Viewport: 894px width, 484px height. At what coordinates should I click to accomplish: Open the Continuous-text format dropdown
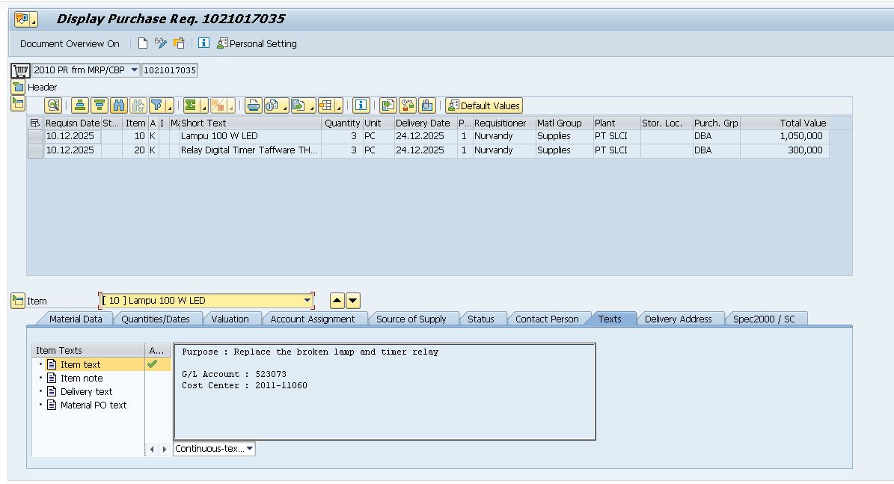point(249,449)
